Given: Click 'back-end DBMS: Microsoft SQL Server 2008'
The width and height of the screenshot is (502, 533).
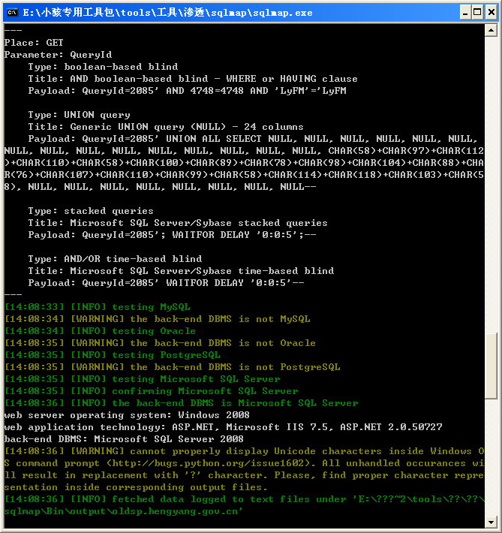Looking at the screenshot, I should [124, 439].
